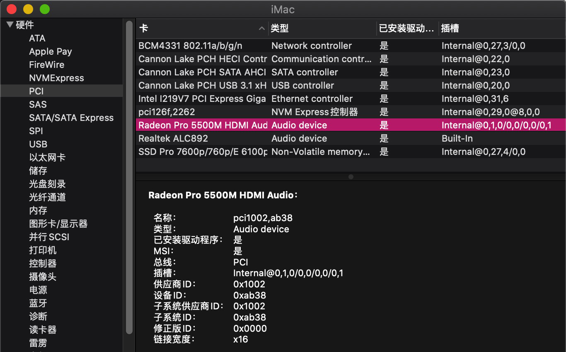
Task: Click the sidebar vertical scrollbar
Action: click(129, 177)
